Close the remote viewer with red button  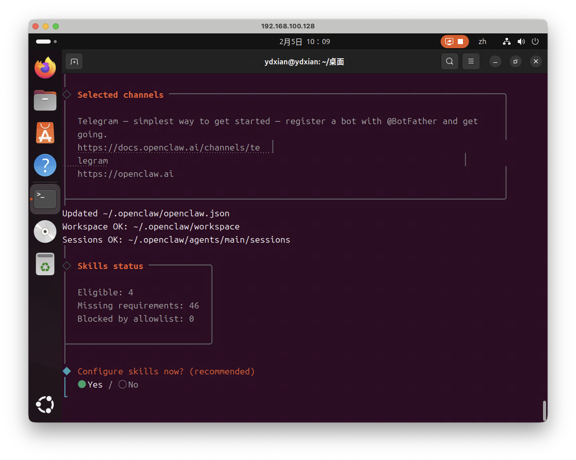[35, 26]
